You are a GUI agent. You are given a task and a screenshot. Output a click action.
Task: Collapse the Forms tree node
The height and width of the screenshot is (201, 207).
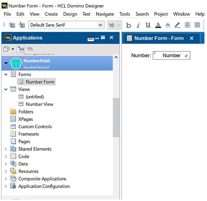pos(6,74)
